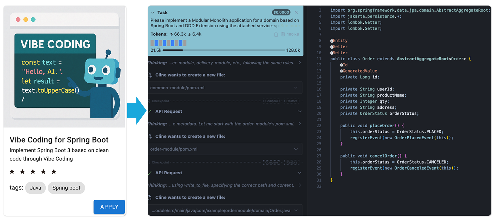Expand Thinking row ending 'following the same rules'
This screenshot has width=494, height=221.
(x=300, y=63)
